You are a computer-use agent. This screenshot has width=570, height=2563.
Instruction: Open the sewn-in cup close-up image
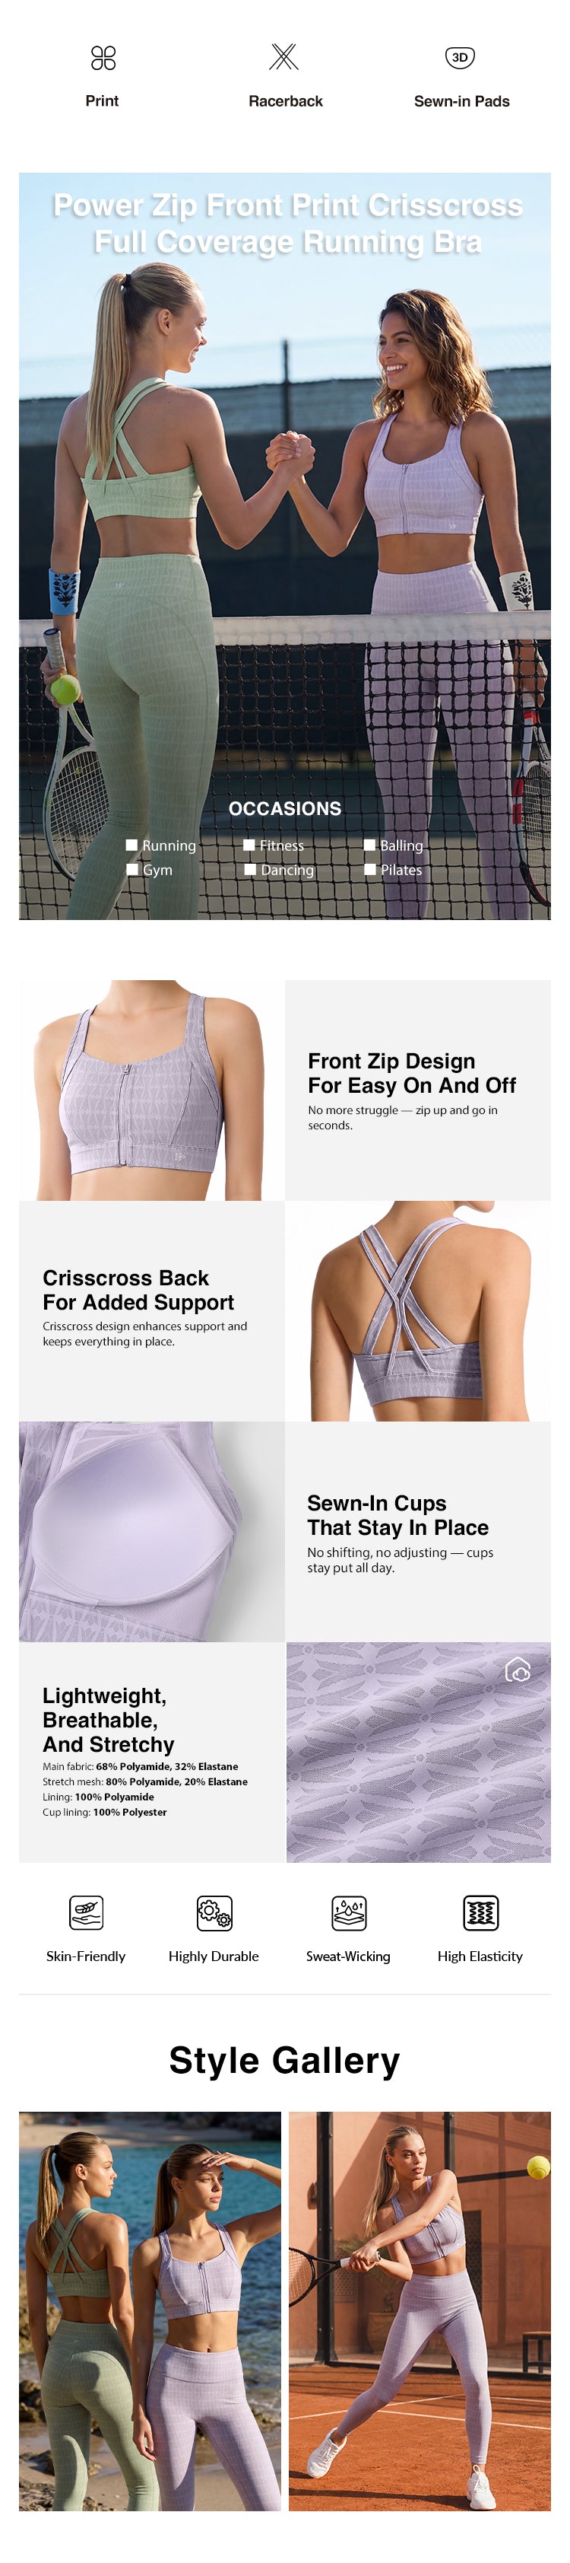click(151, 1531)
